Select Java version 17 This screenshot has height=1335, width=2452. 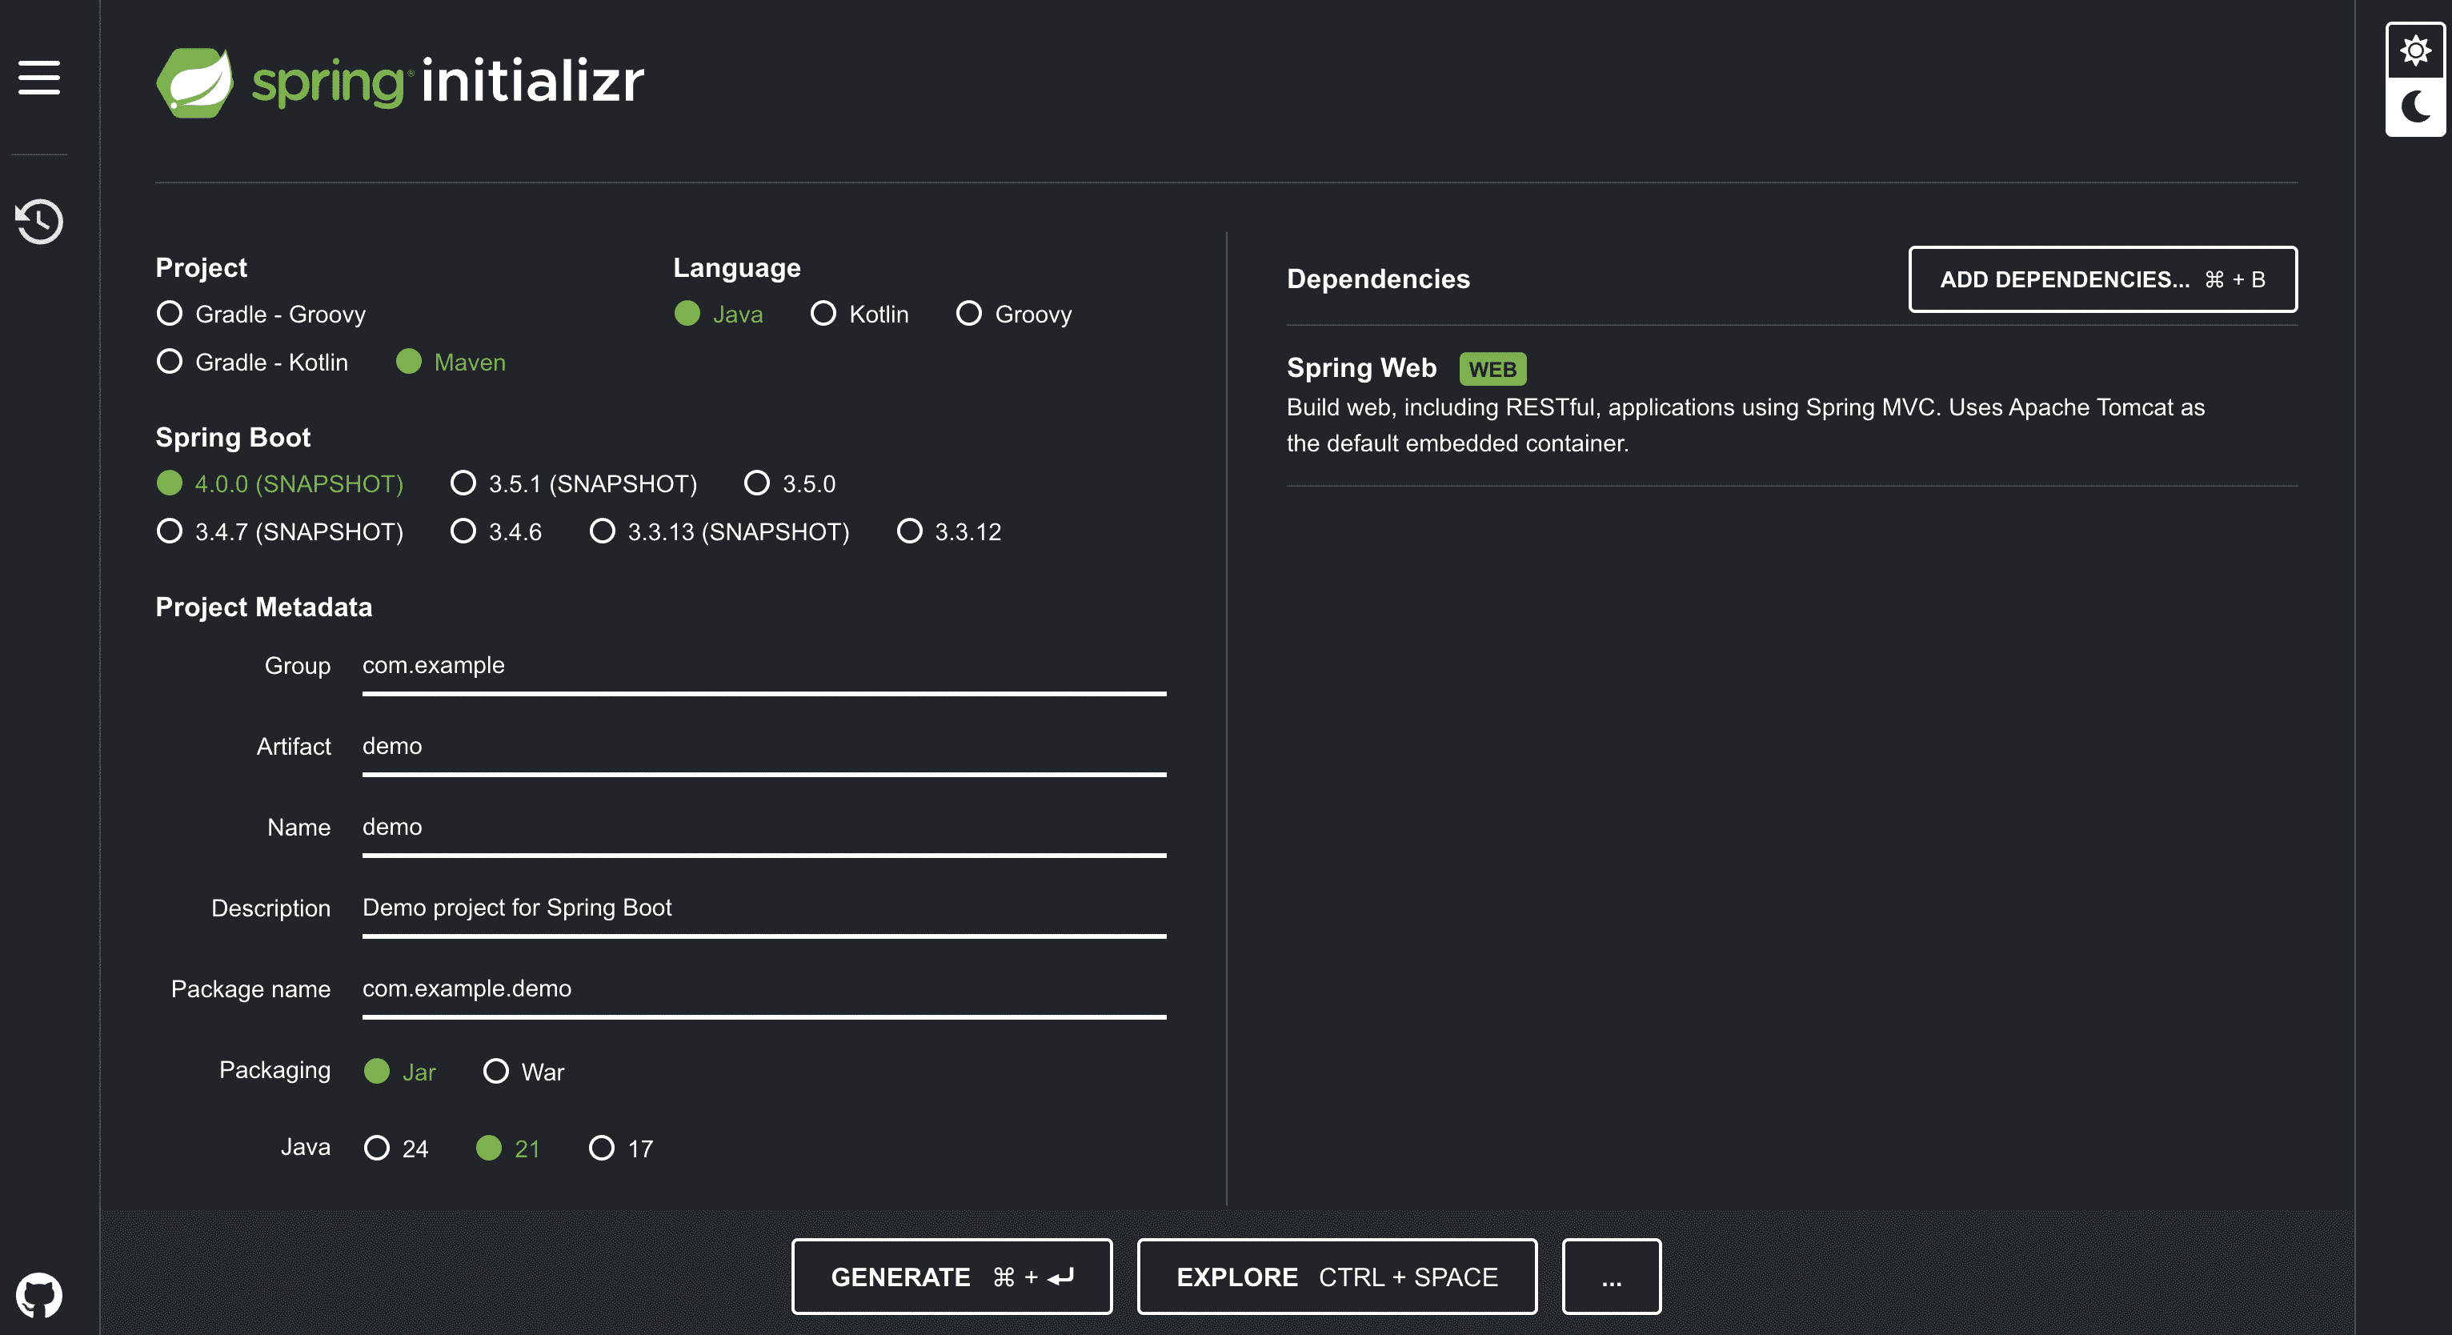pyautogui.click(x=602, y=1148)
